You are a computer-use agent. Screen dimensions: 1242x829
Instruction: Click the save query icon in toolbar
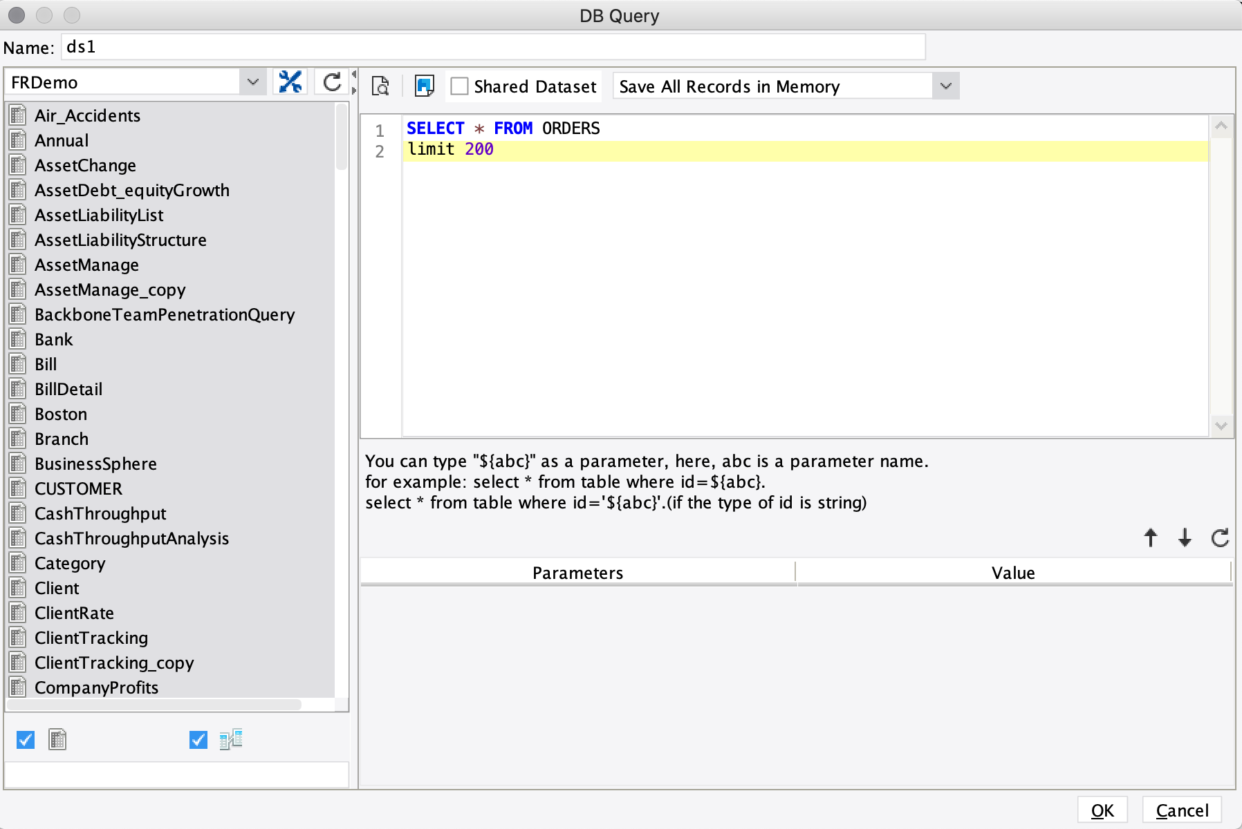pyautogui.click(x=424, y=86)
